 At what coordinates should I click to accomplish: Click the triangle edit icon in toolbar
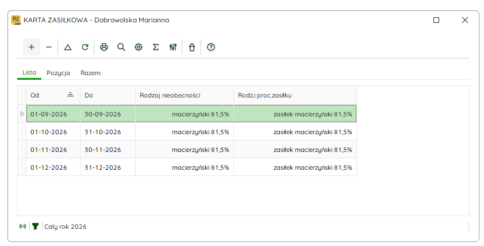[68, 47]
